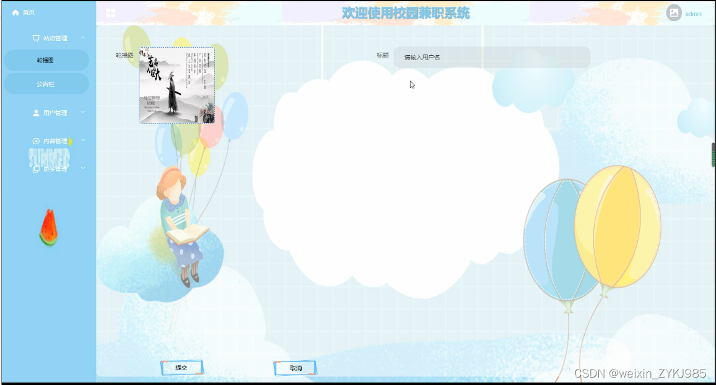Toggle the sidebar grid icon in header

pyautogui.click(x=110, y=13)
